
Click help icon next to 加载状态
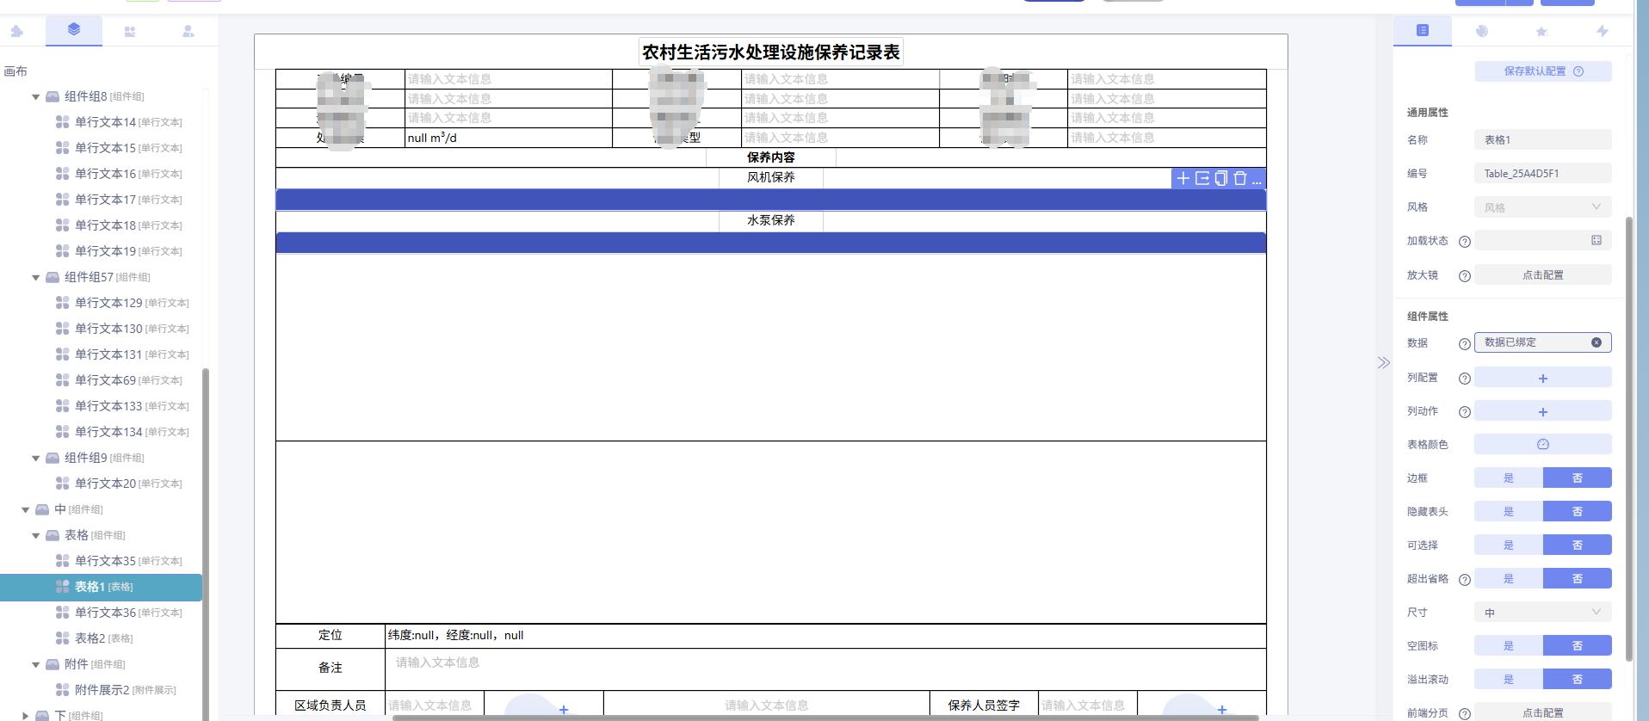coord(1465,242)
